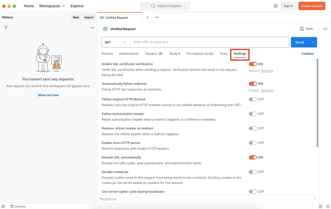Toggle sidebar icon in status bar
This screenshot has height=209, width=331.
3,207
